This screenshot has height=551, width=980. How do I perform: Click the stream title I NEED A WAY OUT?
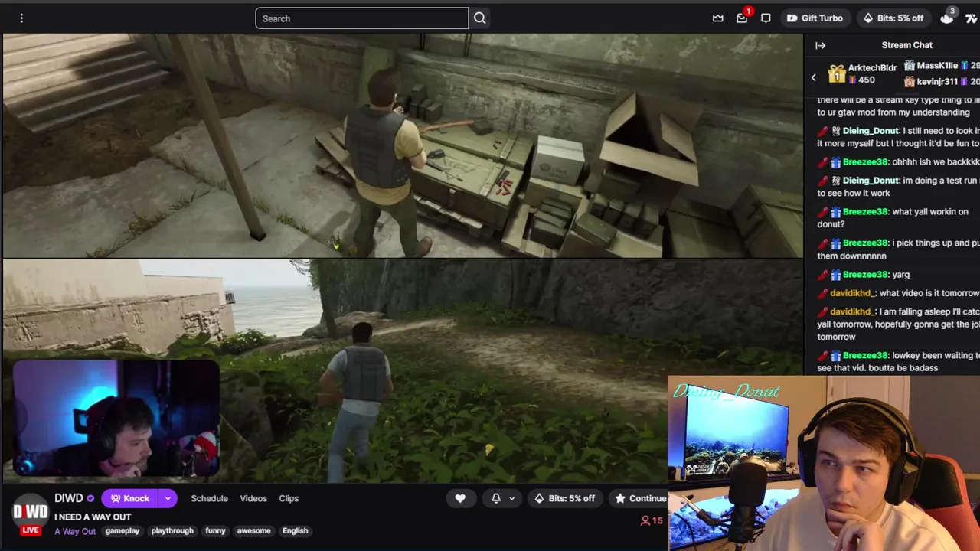tap(93, 517)
